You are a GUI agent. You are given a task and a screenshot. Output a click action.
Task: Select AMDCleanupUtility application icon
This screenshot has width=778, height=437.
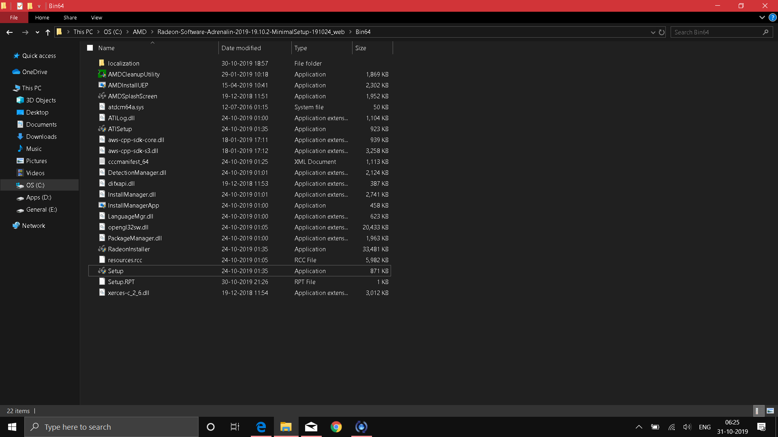coord(102,74)
